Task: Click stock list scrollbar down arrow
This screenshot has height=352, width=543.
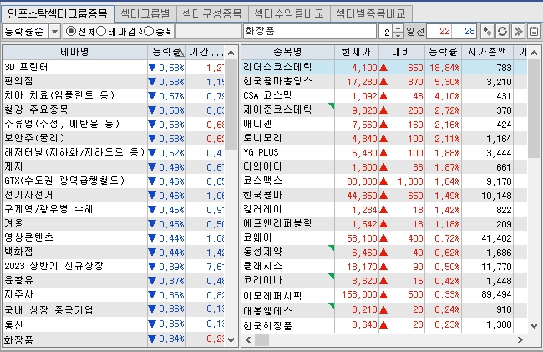Action: click(534, 326)
